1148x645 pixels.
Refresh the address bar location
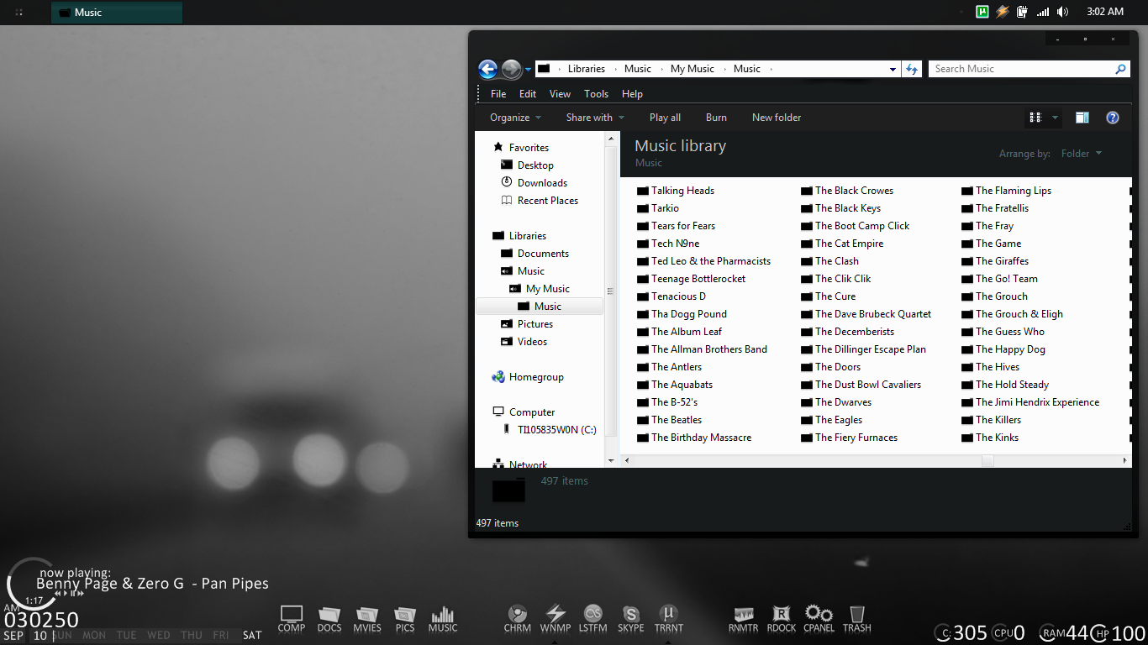click(912, 69)
